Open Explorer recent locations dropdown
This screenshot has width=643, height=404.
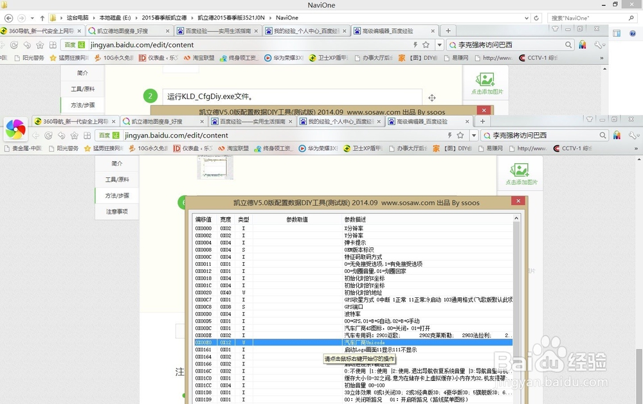[x=32, y=18]
